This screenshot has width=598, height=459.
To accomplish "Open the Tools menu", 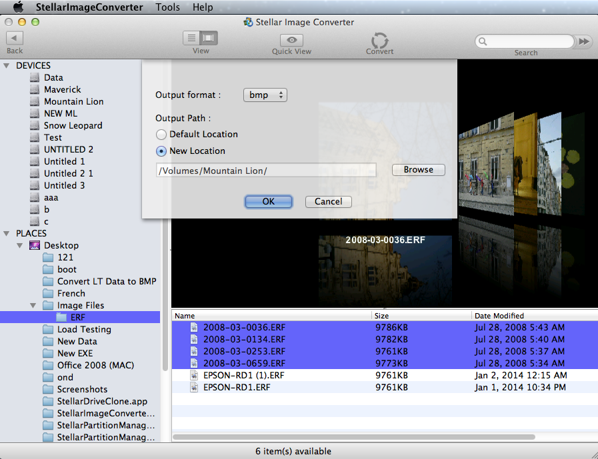I will [x=167, y=7].
